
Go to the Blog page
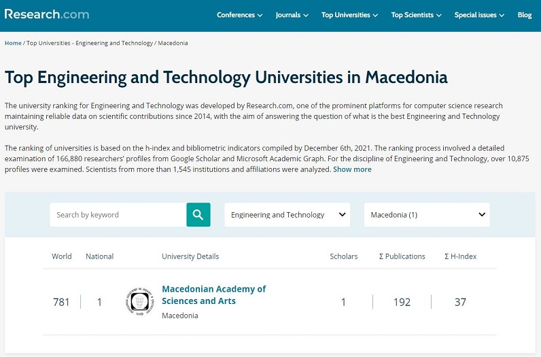525,15
